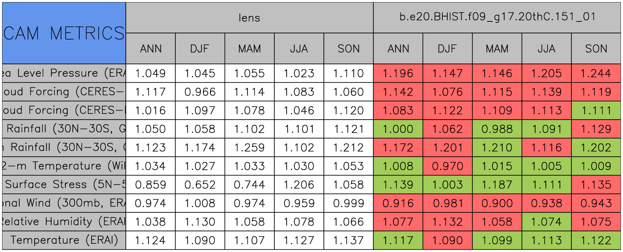Image resolution: width=623 pixels, height=252 pixels.
Task: Click the lens 0.652 value cell
Action: [200, 185]
